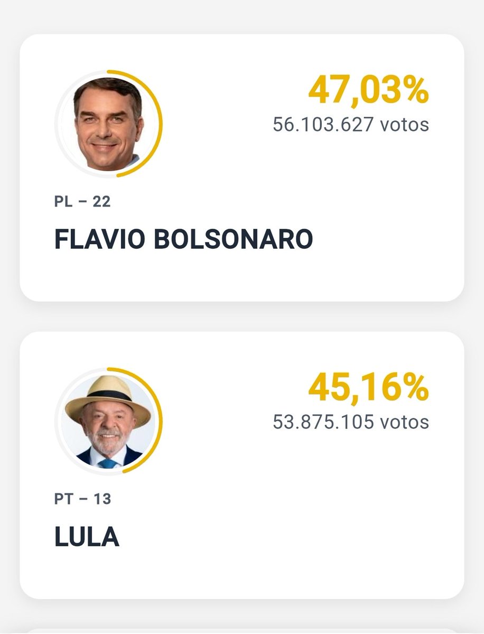
Task: Tap the number 13 beside PT
Action: coord(101,498)
